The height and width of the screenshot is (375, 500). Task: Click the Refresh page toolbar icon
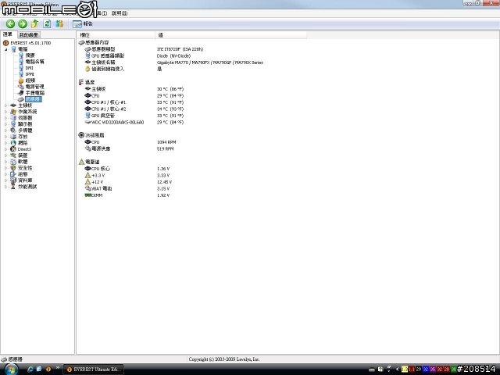coord(47,24)
